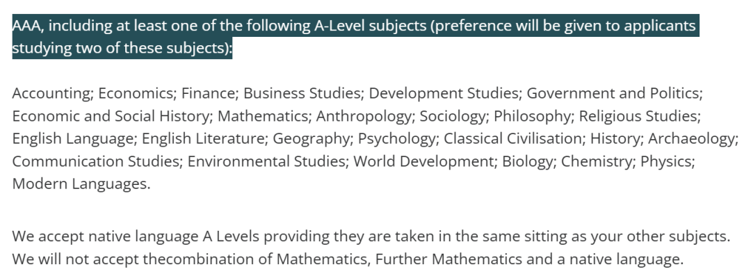
Task: Click 'Economic and Social History' text
Action: [x=111, y=116]
